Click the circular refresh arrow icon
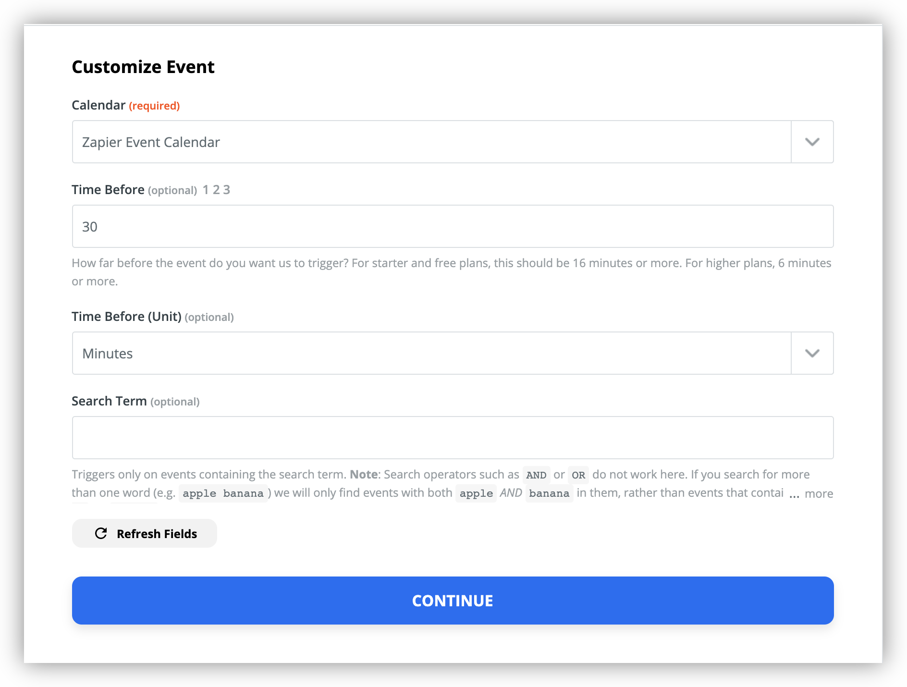The height and width of the screenshot is (687, 907). [x=101, y=533]
